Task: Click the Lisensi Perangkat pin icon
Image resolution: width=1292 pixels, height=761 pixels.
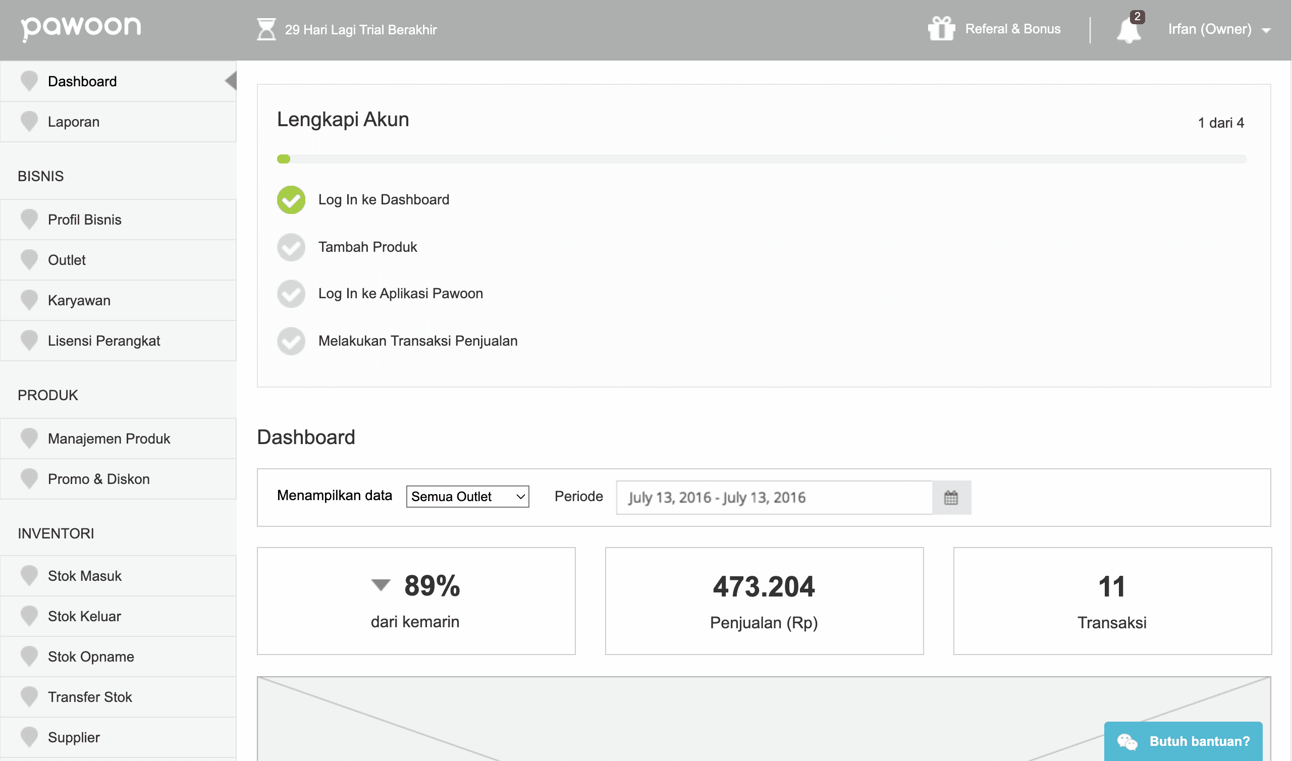Action: coord(29,341)
